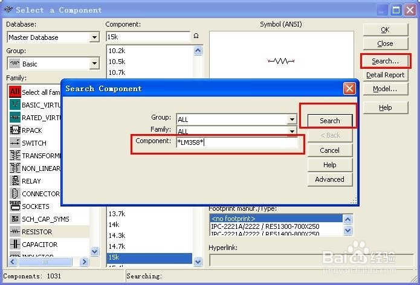This screenshot has width=420, height=285.
Task: Choose the SWITCH family icon
Action: point(15,142)
